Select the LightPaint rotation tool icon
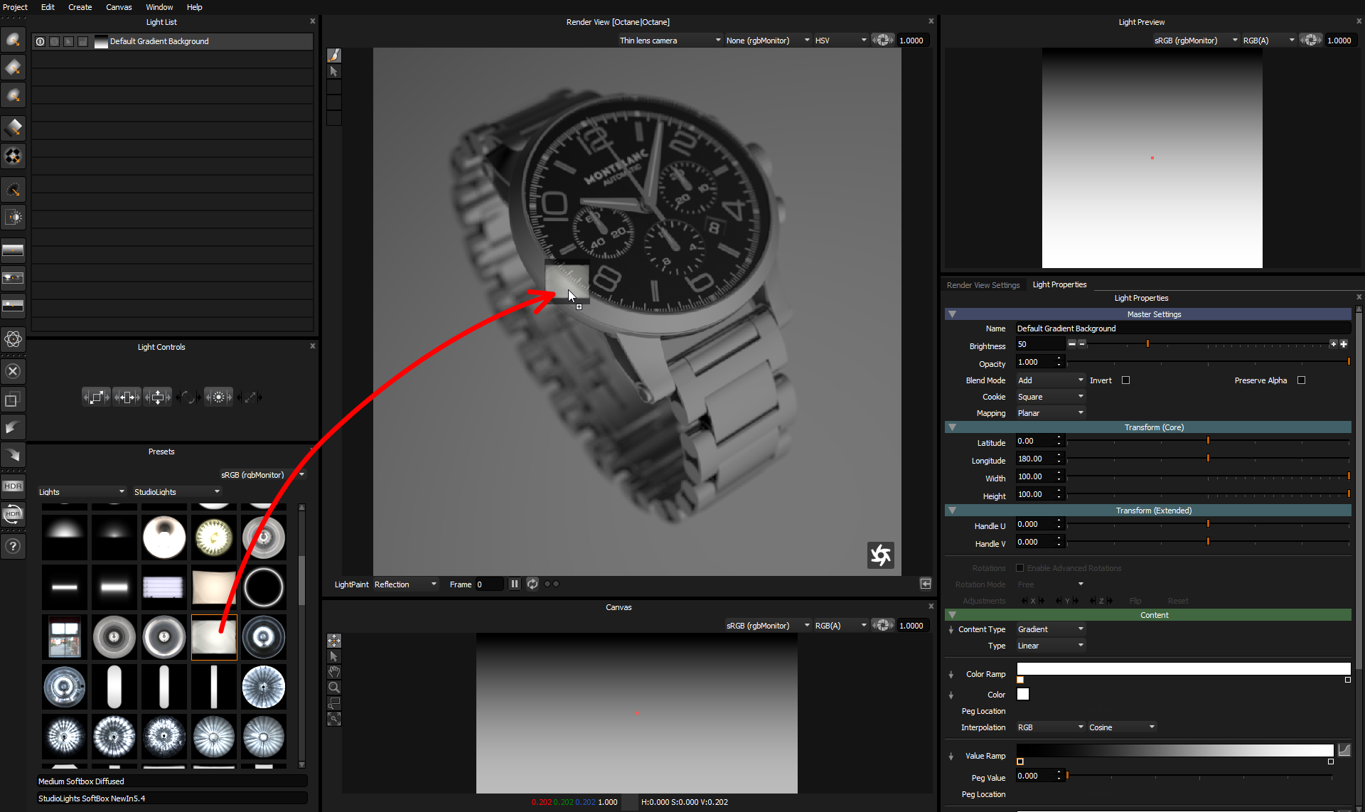The width and height of the screenshot is (1365, 812). coord(188,397)
